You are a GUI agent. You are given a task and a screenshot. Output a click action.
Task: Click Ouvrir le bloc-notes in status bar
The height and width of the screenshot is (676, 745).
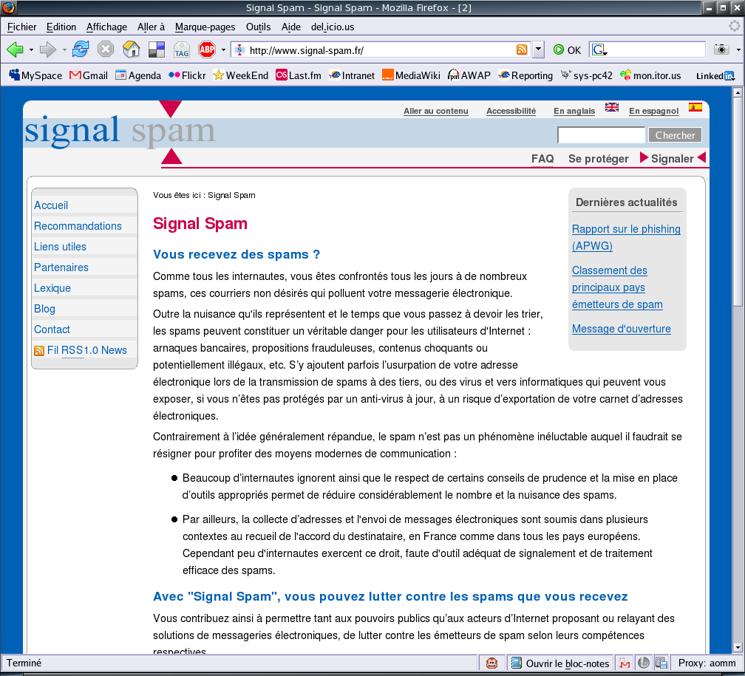[561, 663]
